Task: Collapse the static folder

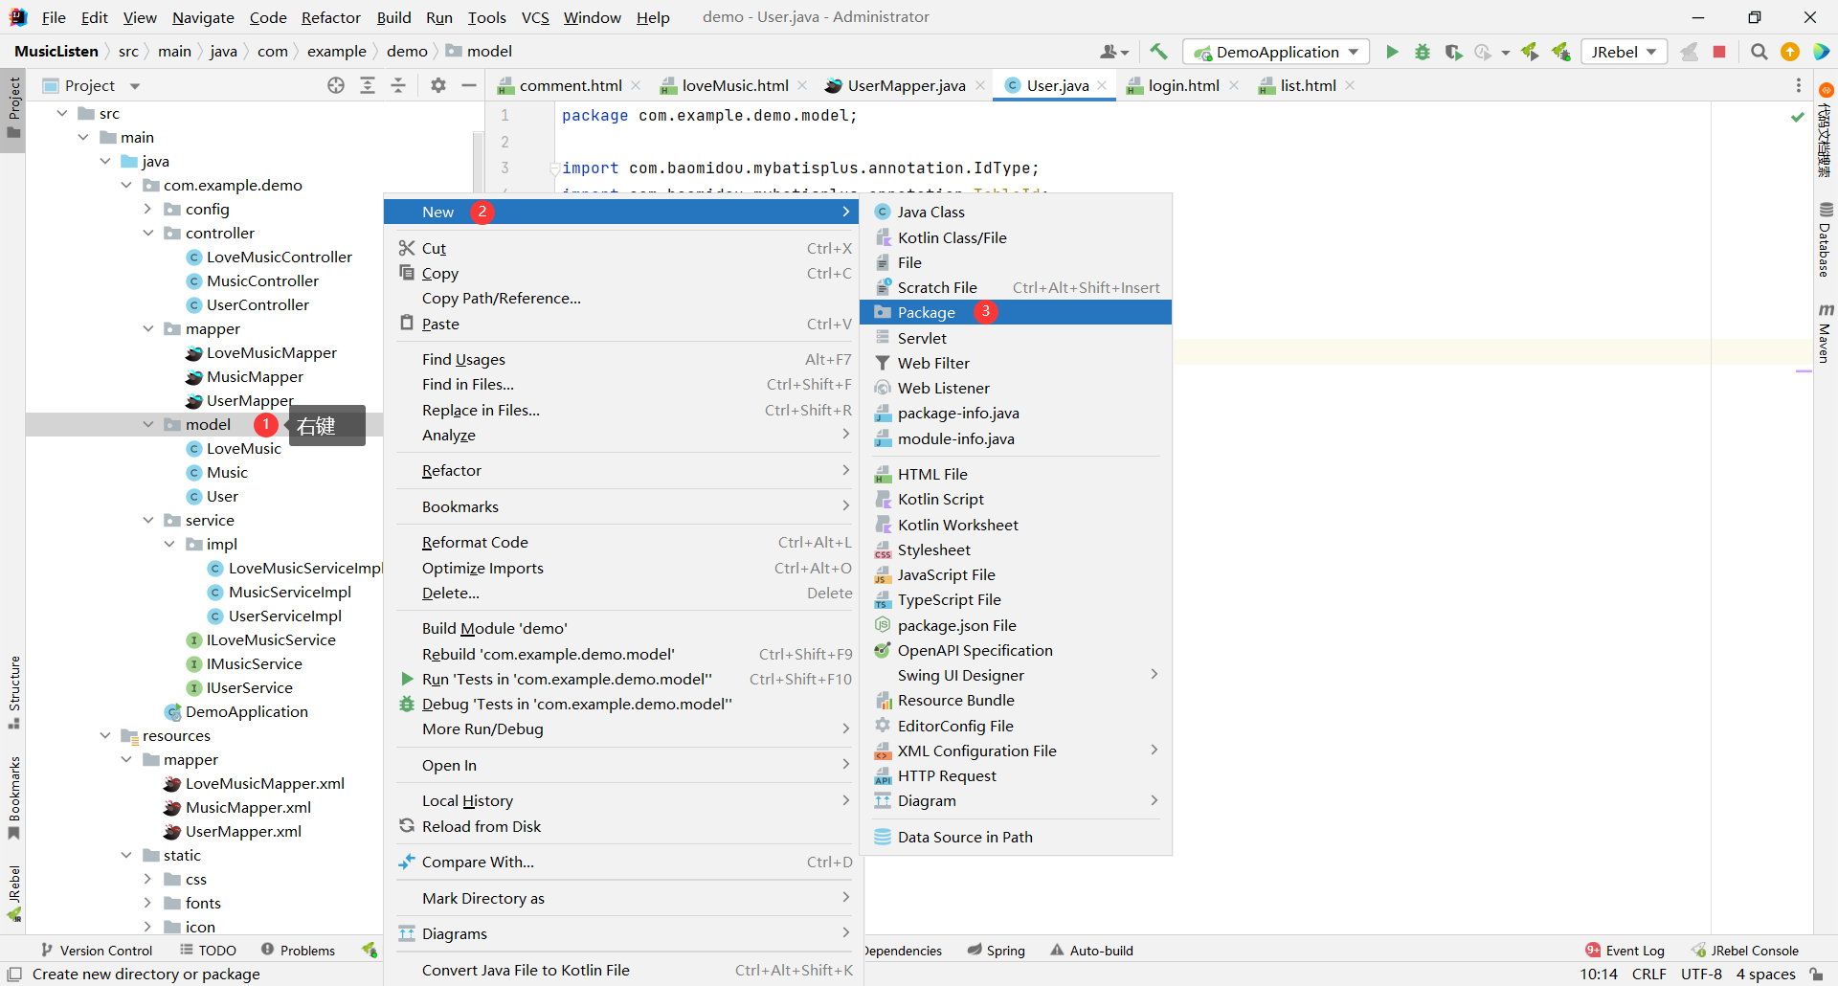Action: coord(126,855)
